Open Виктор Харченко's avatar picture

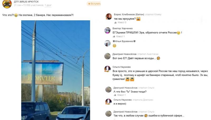tap(108, 31)
